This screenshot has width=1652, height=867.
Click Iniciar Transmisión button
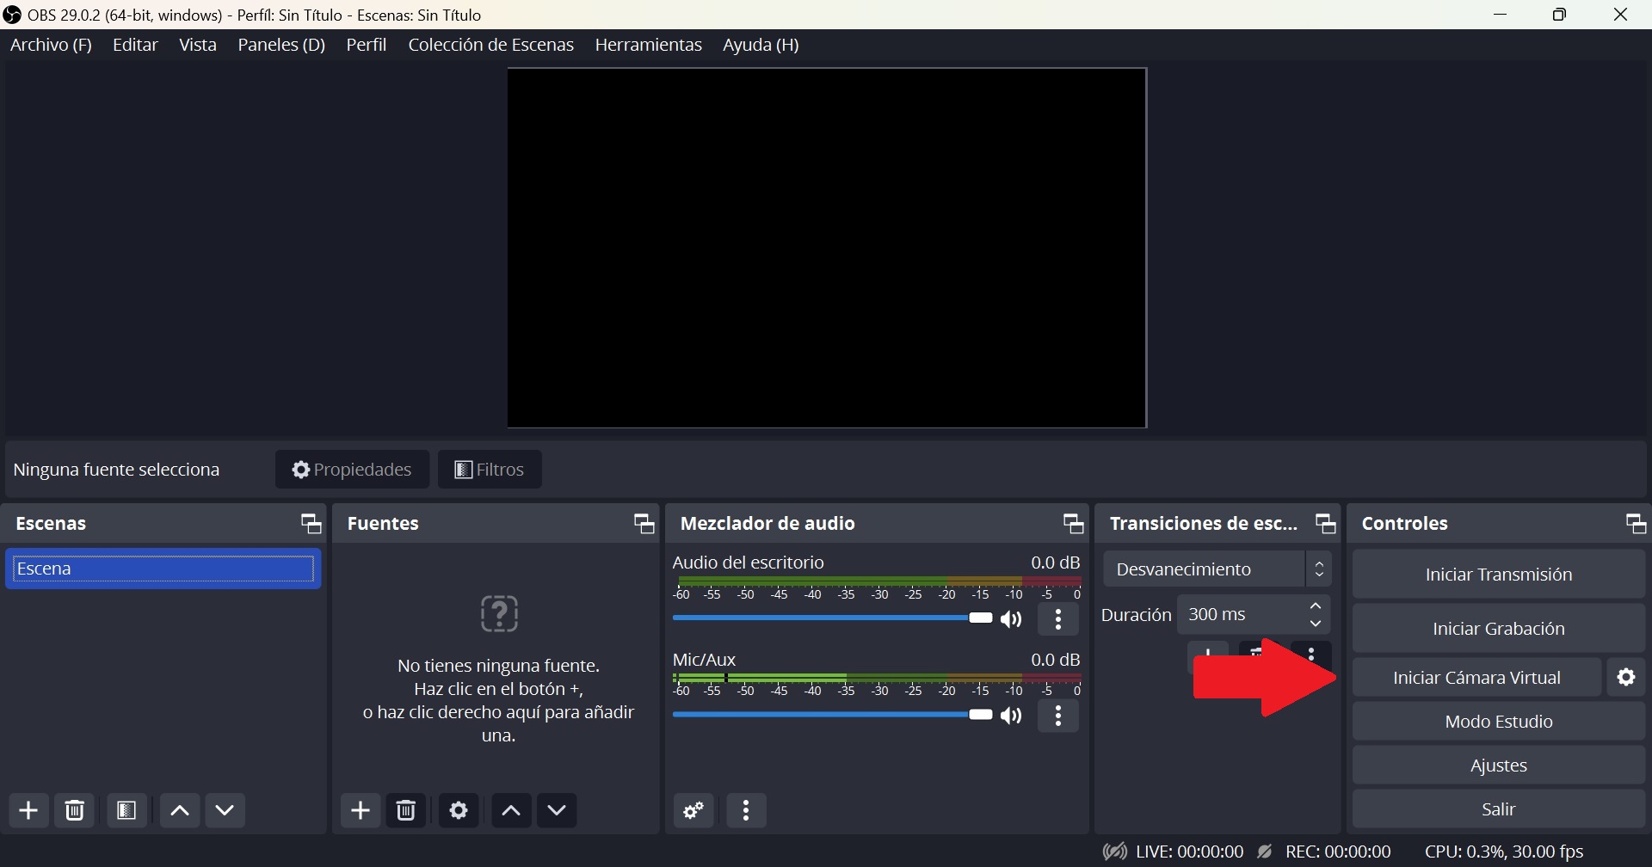click(1498, 575)
